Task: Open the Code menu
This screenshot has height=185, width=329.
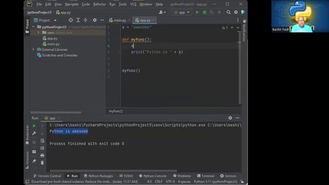Action: pyautogui.click(x=86, y=4)
